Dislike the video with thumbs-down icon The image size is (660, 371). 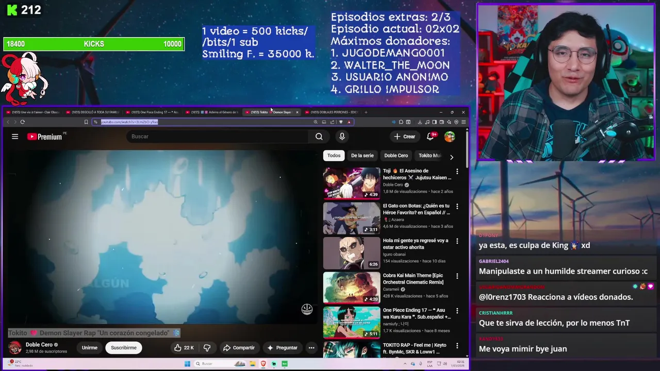[207, 348]
